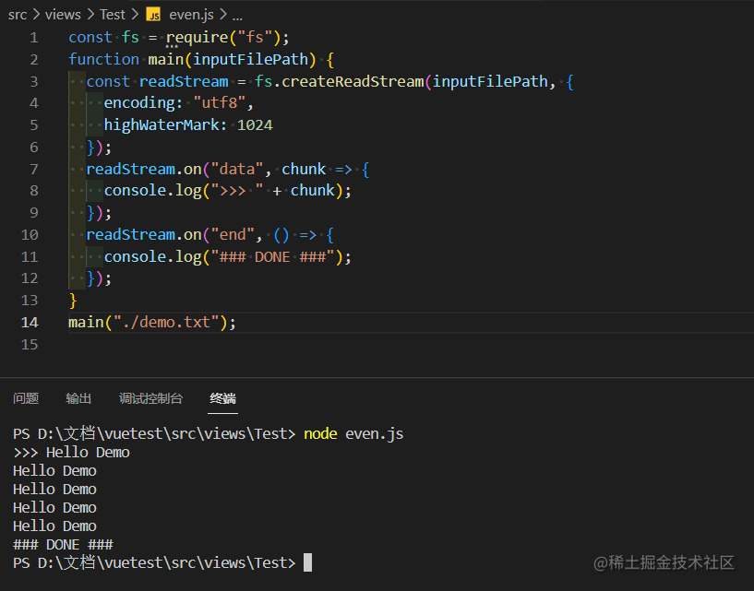Screen dimensions: 754x591
Task: Click the chunk parameter on line 7
Action: point(304,169)
